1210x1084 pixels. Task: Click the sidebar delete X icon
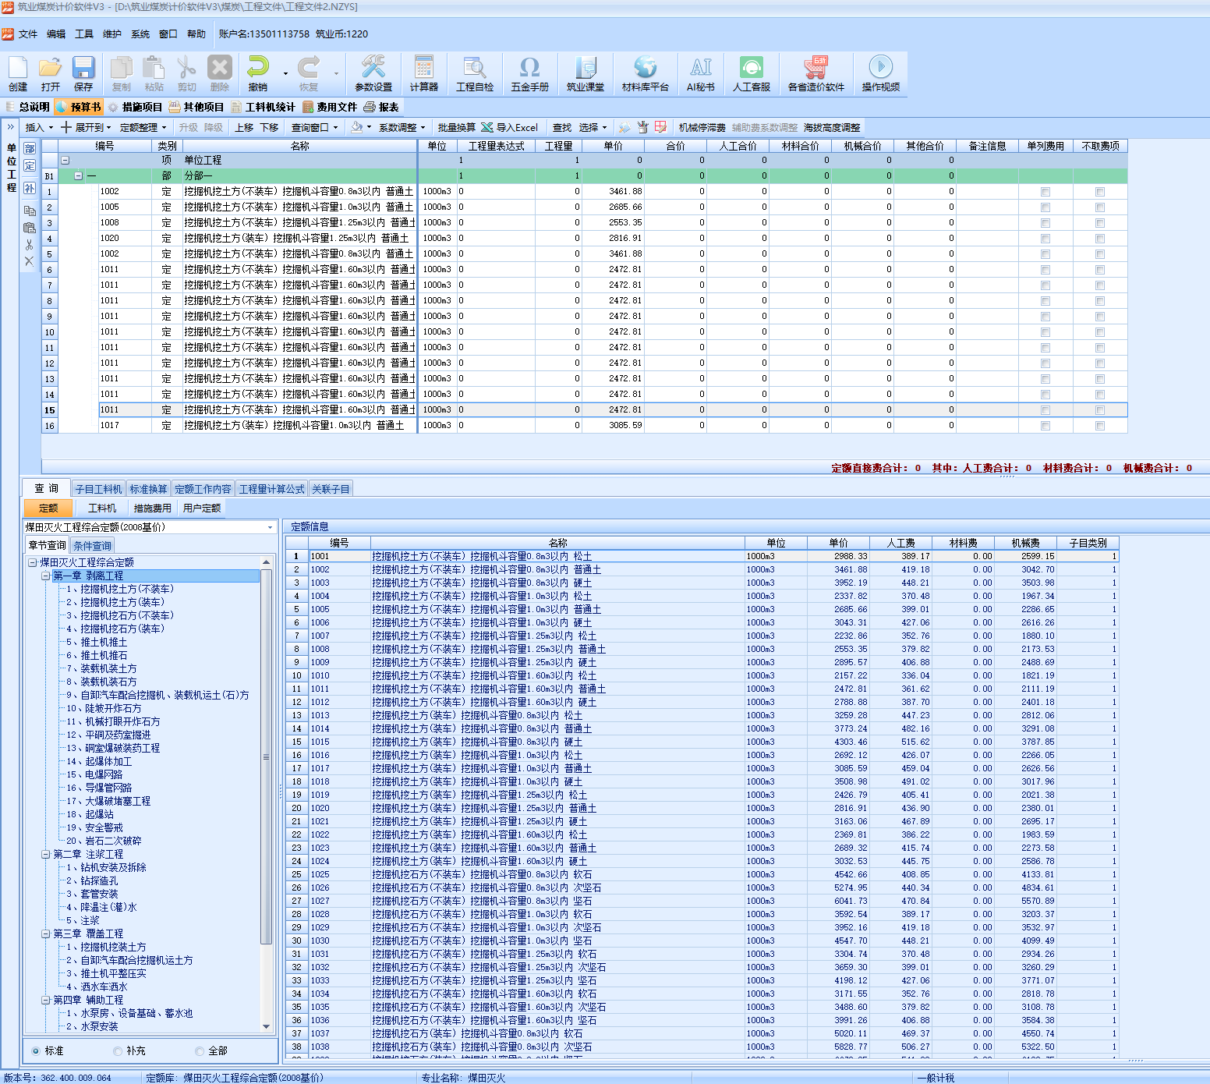click(x=30, y=261)
